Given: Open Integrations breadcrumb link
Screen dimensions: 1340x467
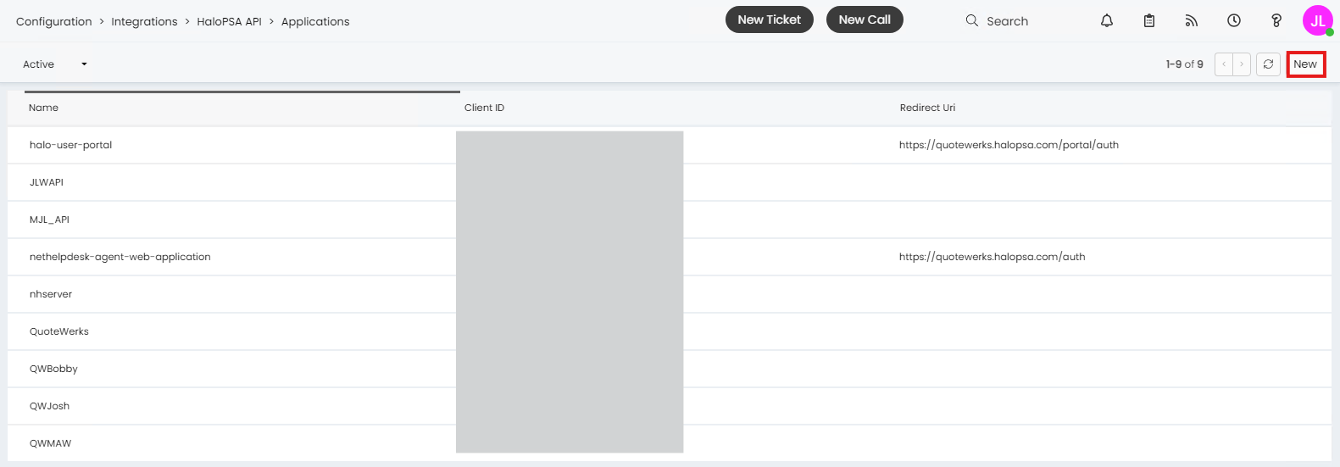Looking at the screenshot, I should tap(144, 21).
